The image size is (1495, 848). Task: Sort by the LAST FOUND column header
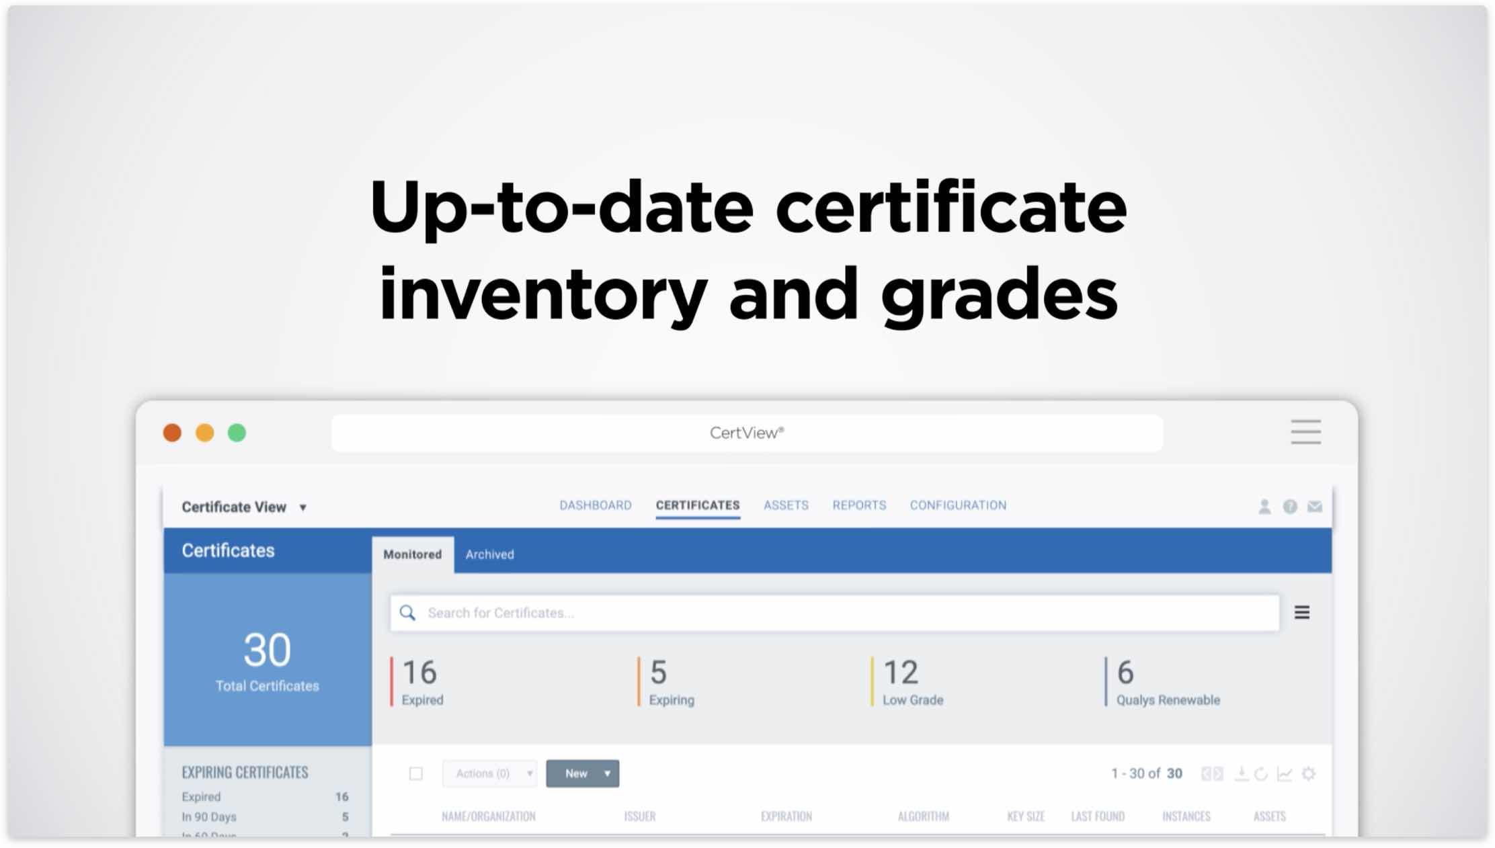coord(1097,816)
